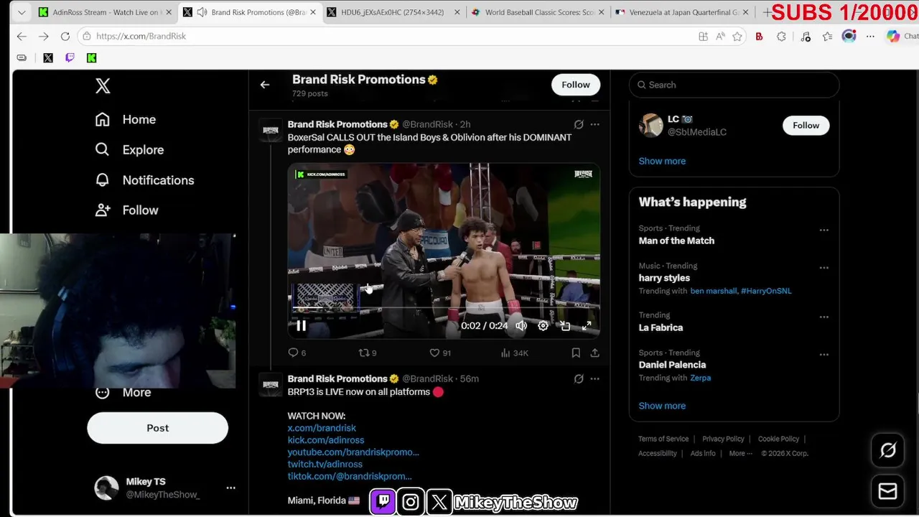Screen dimensions: 919x517
Task: Open Grok icon on BRP13 post
Action: tap(579, 378)
